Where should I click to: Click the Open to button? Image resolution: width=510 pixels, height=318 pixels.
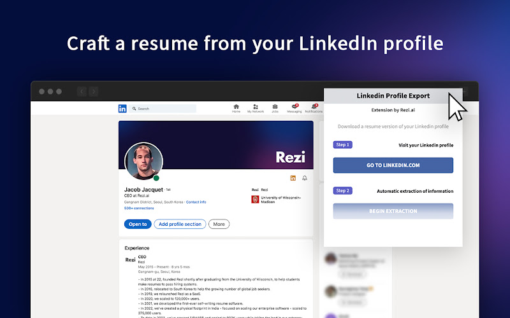tap(138, 225)
